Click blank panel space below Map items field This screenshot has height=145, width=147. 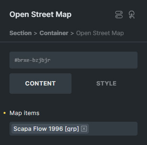coord(73,141)
